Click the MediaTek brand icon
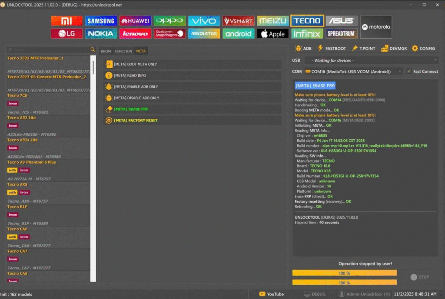This screenshot has width=445, height=299. coord(204,33)
